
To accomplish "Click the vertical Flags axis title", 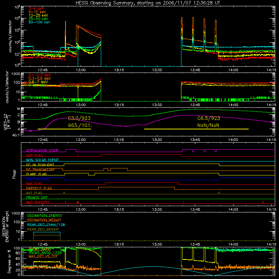I will pos(14,174).
